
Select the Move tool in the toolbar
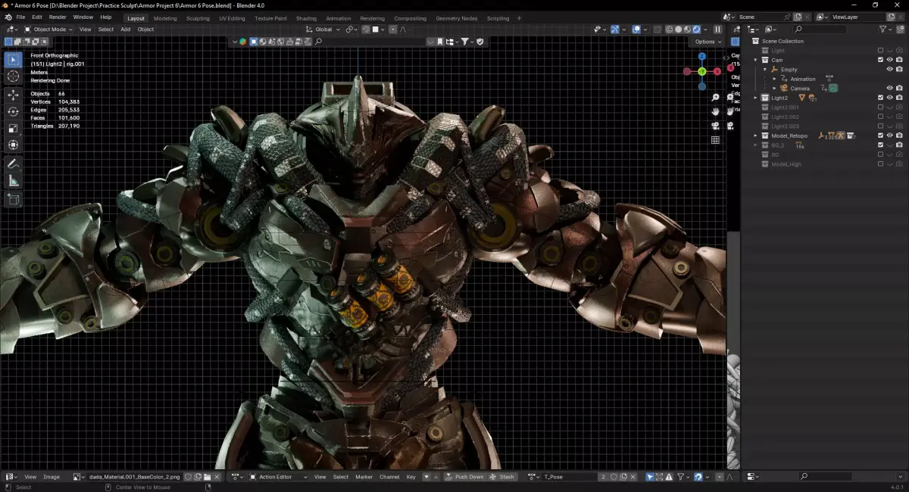13,95
